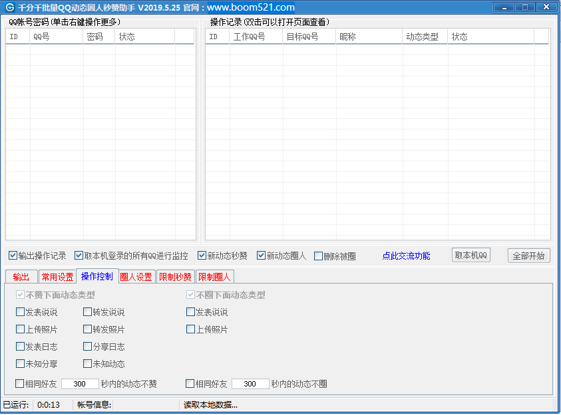Minimize the application window
Screen dimensions: 561x415
[x=504, y=7]
